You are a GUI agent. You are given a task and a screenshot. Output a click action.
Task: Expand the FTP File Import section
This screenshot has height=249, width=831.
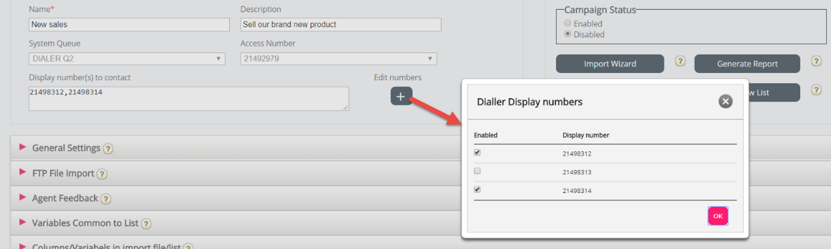(63, 174)
